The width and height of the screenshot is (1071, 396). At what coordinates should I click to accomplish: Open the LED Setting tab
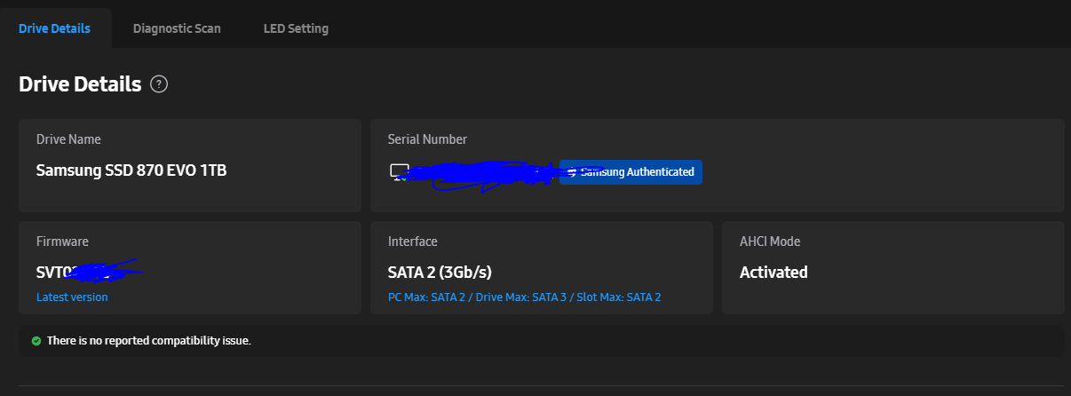coord(296,28)
